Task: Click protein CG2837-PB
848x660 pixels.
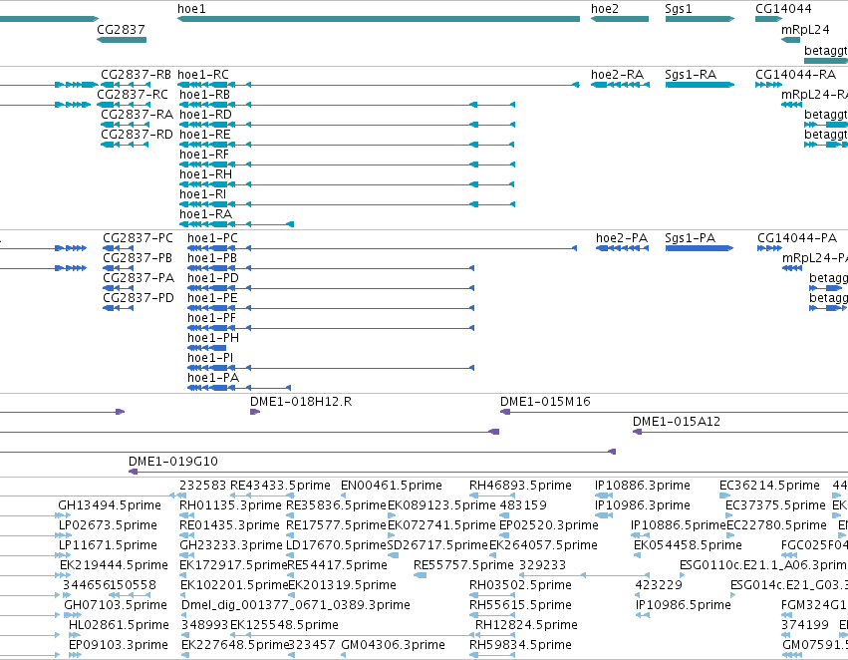Action: (x=138, y=258)
